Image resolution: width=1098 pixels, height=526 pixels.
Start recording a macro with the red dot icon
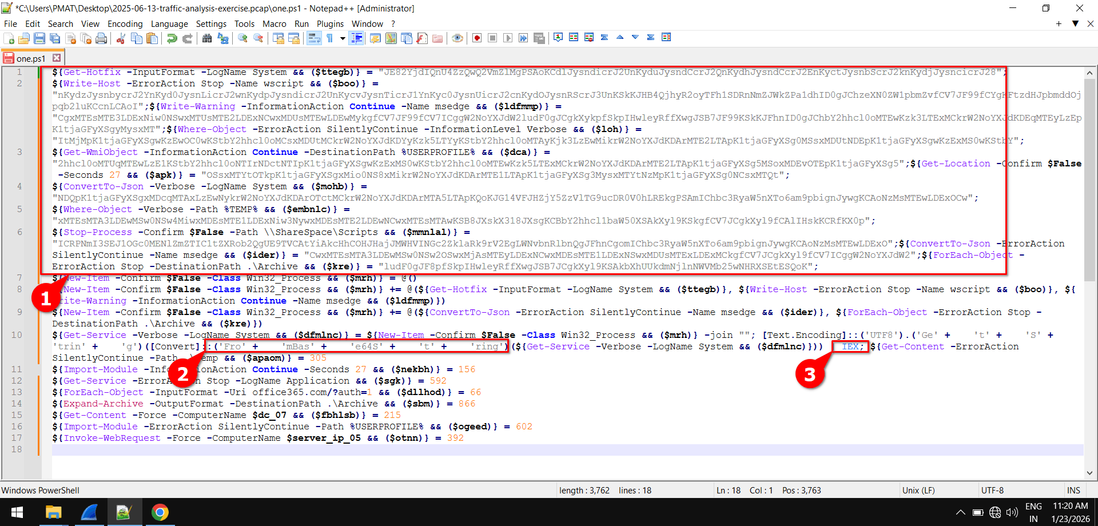[476, 38]
